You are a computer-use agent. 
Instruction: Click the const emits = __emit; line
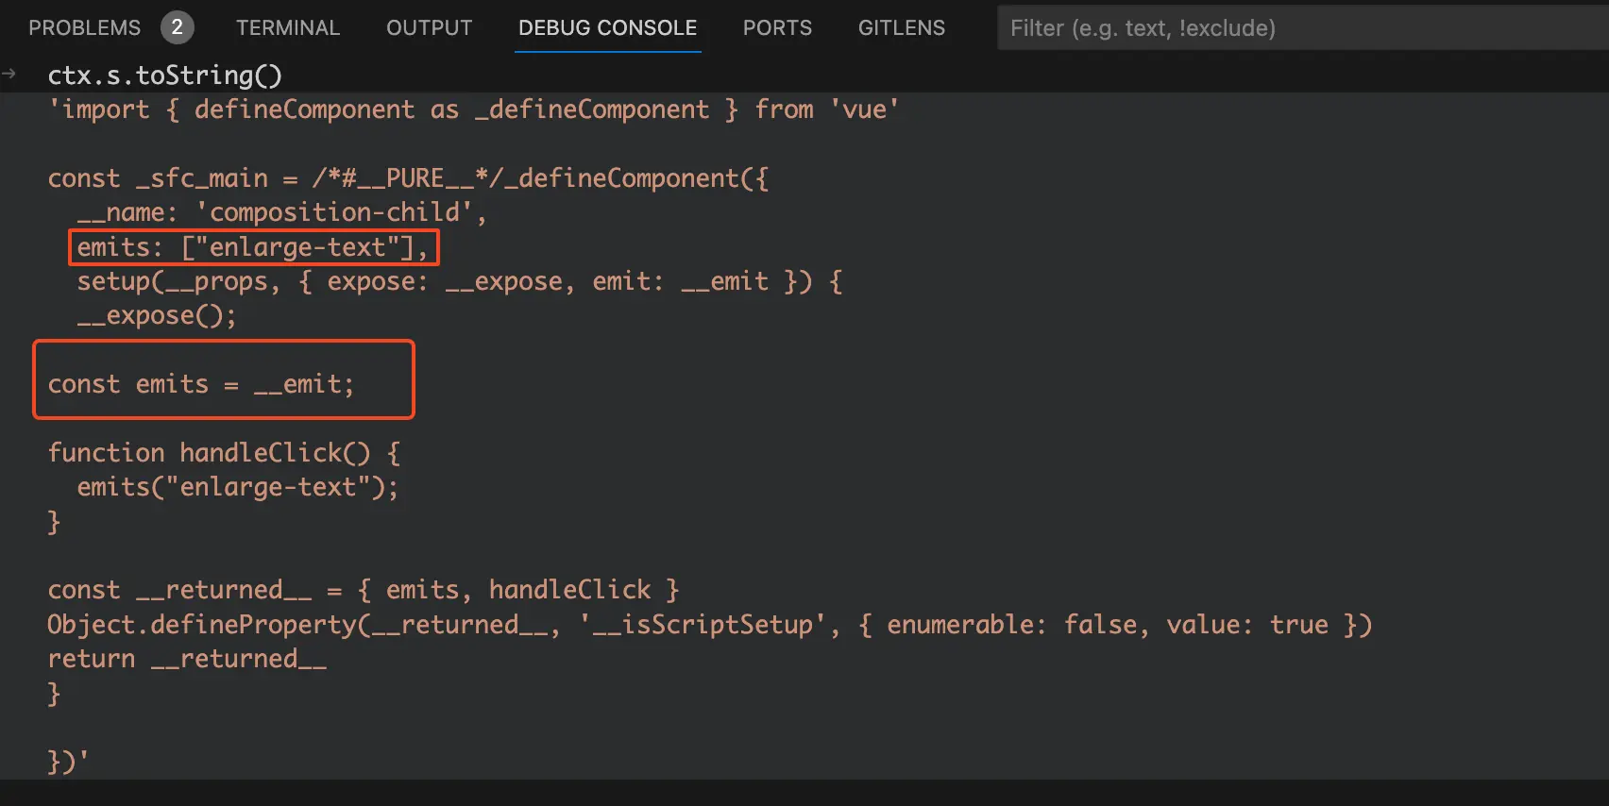(201, 384)
